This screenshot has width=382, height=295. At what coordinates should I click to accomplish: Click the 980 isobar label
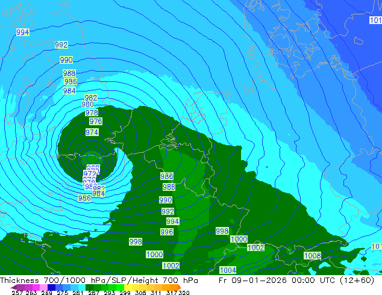(87, 105)
